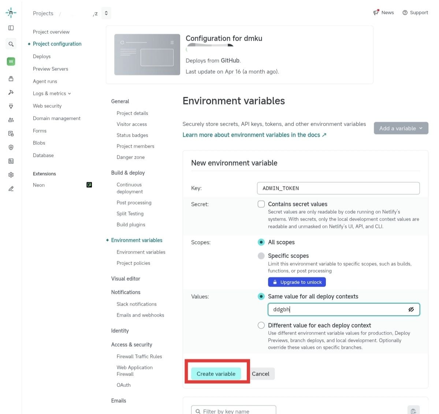Open search with the magnifier icon

tap(11, 44)
